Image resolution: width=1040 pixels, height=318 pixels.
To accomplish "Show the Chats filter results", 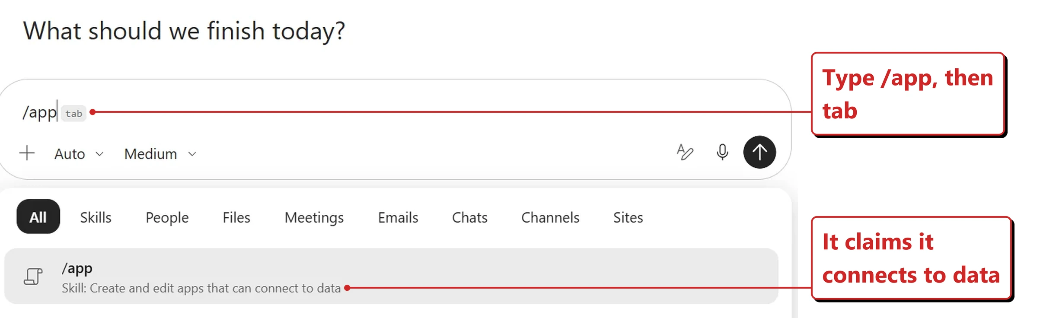I will pos(469,217).
